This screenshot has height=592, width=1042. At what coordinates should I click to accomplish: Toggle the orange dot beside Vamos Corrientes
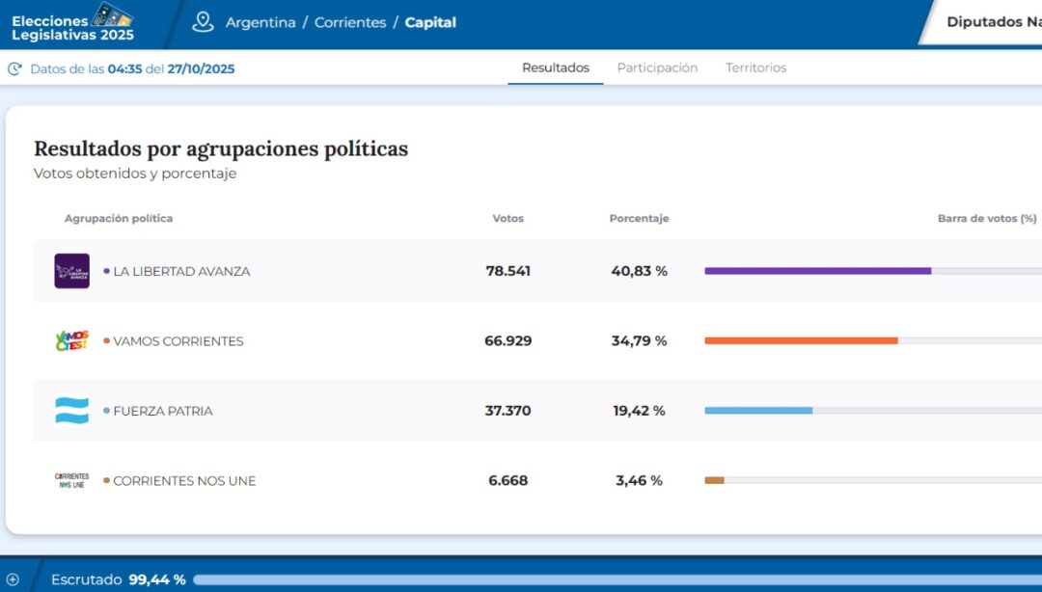point(108,340)
